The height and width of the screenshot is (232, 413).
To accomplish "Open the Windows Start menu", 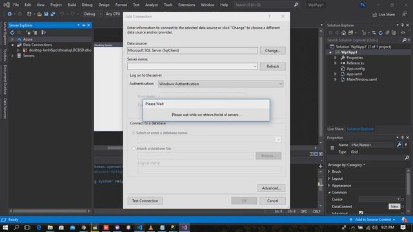I will pos(5,227).
